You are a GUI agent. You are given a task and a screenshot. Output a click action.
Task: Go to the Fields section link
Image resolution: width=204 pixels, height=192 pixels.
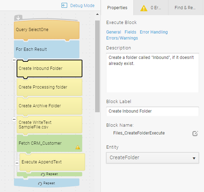click(130, 32)
